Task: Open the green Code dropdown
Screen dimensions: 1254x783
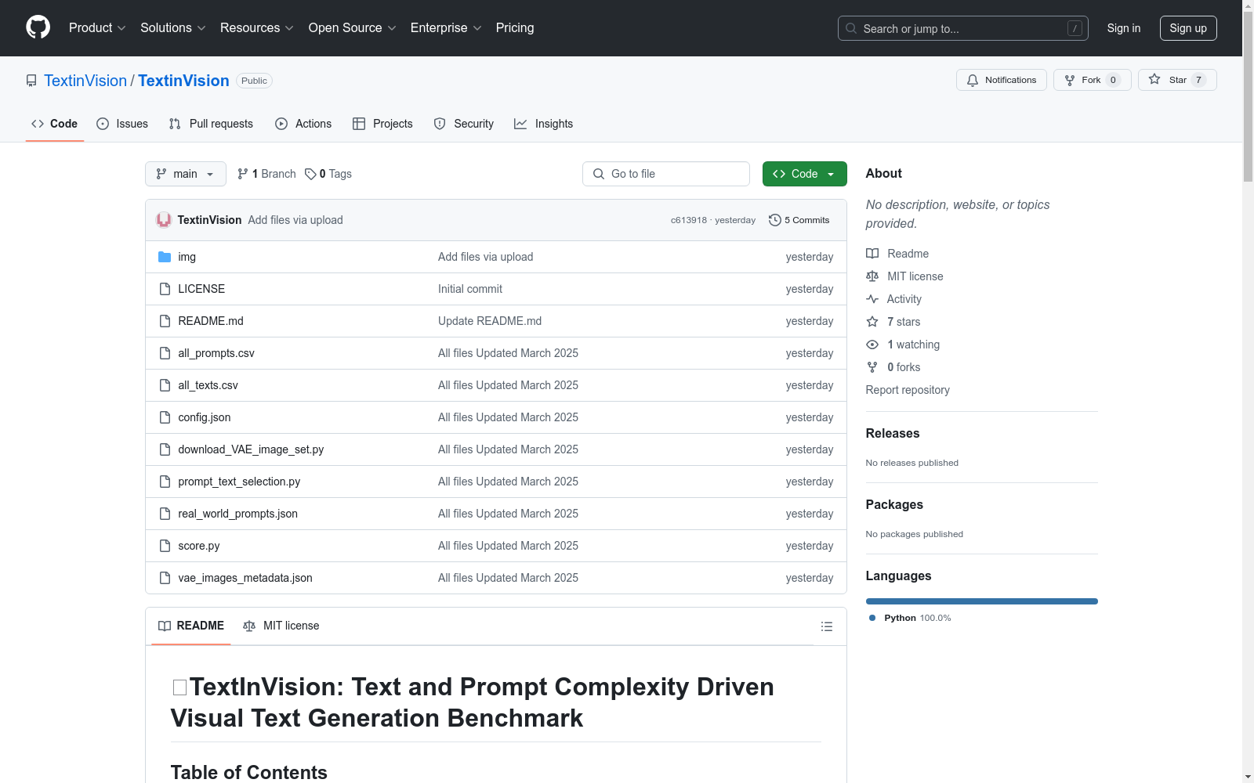Action: coord(805,174)
